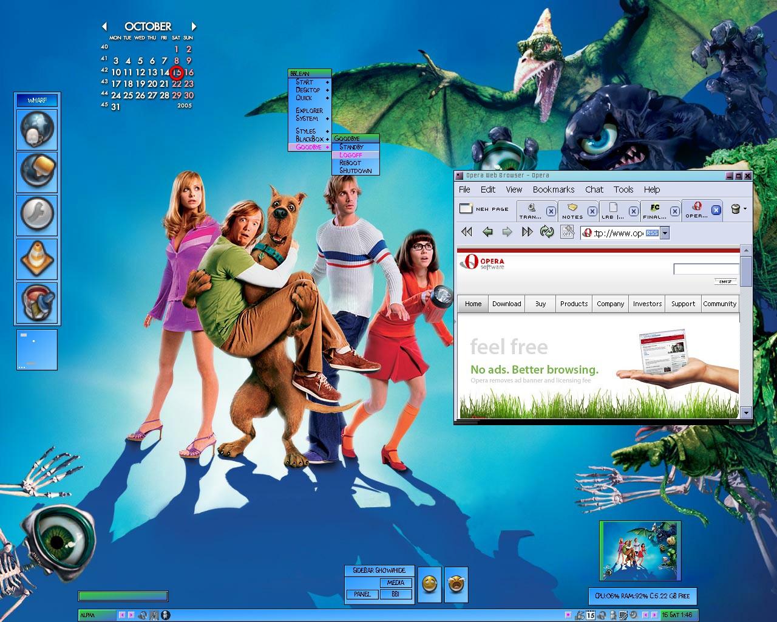The image size is (777, 622).
Task: Close the Notes tab in Opera
Action: [x=592, y=211]
